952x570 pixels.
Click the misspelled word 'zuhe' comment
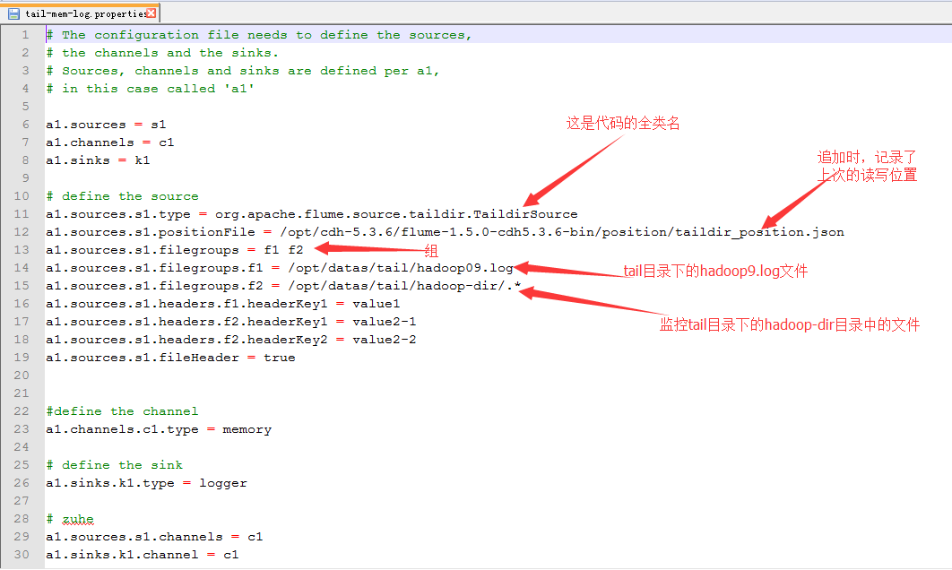[78, 519]
